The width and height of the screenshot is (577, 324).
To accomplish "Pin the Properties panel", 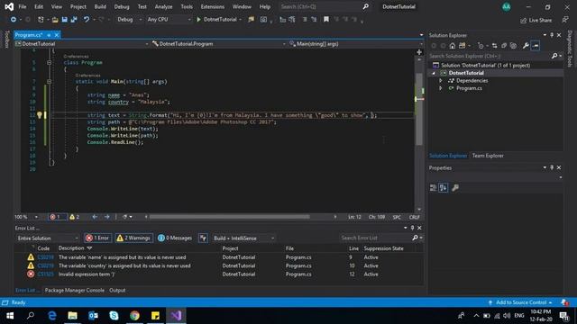I will (552, 167).
